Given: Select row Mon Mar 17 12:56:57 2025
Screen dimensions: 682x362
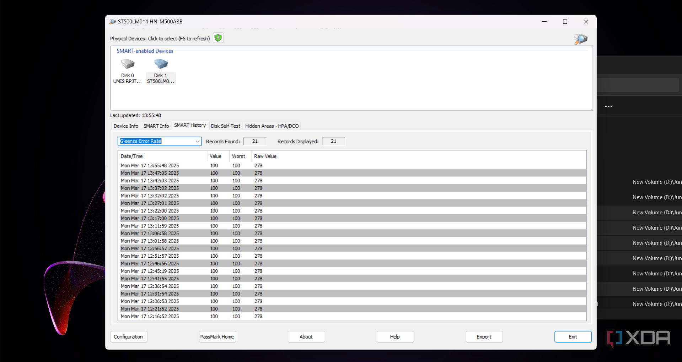Looking at the screenshot, I should pyautogui.click(x=352, y=248).
